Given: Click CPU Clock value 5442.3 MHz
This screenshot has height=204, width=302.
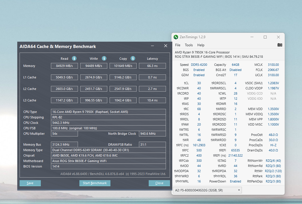Looking at the screenshot, I should coord(108,123).
